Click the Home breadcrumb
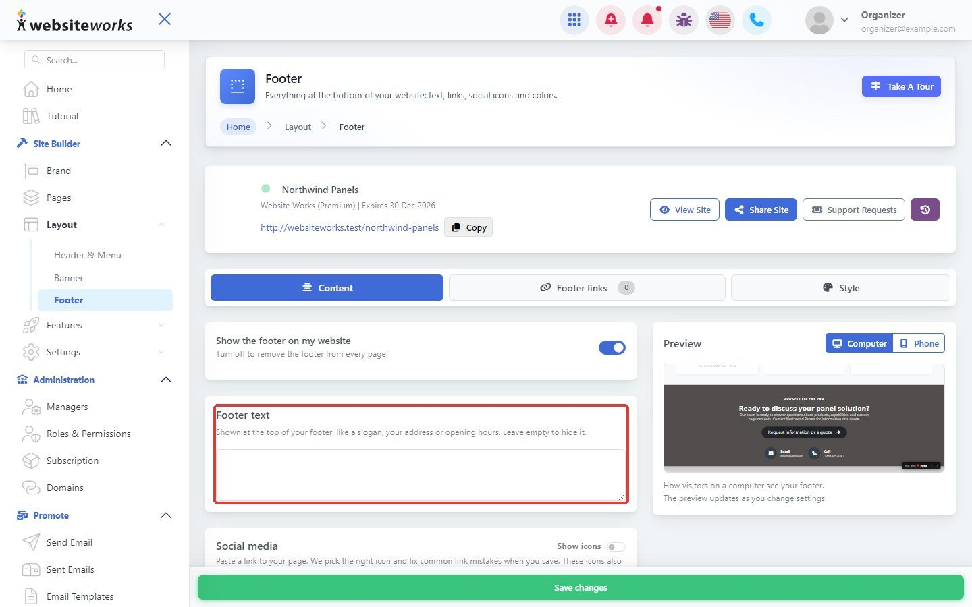972x607 pixels. tap(238, 127)
